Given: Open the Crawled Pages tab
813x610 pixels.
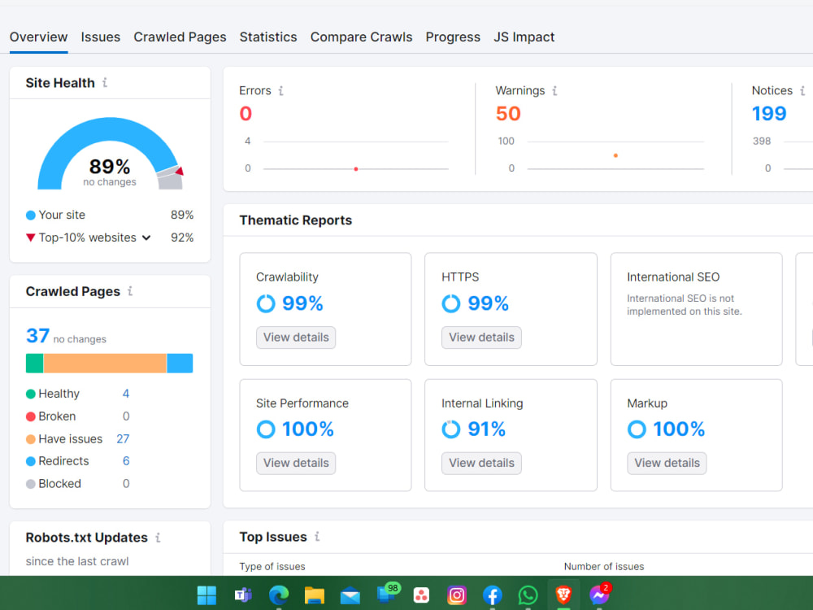Looking at the screenshot, I should click(180, 37).
